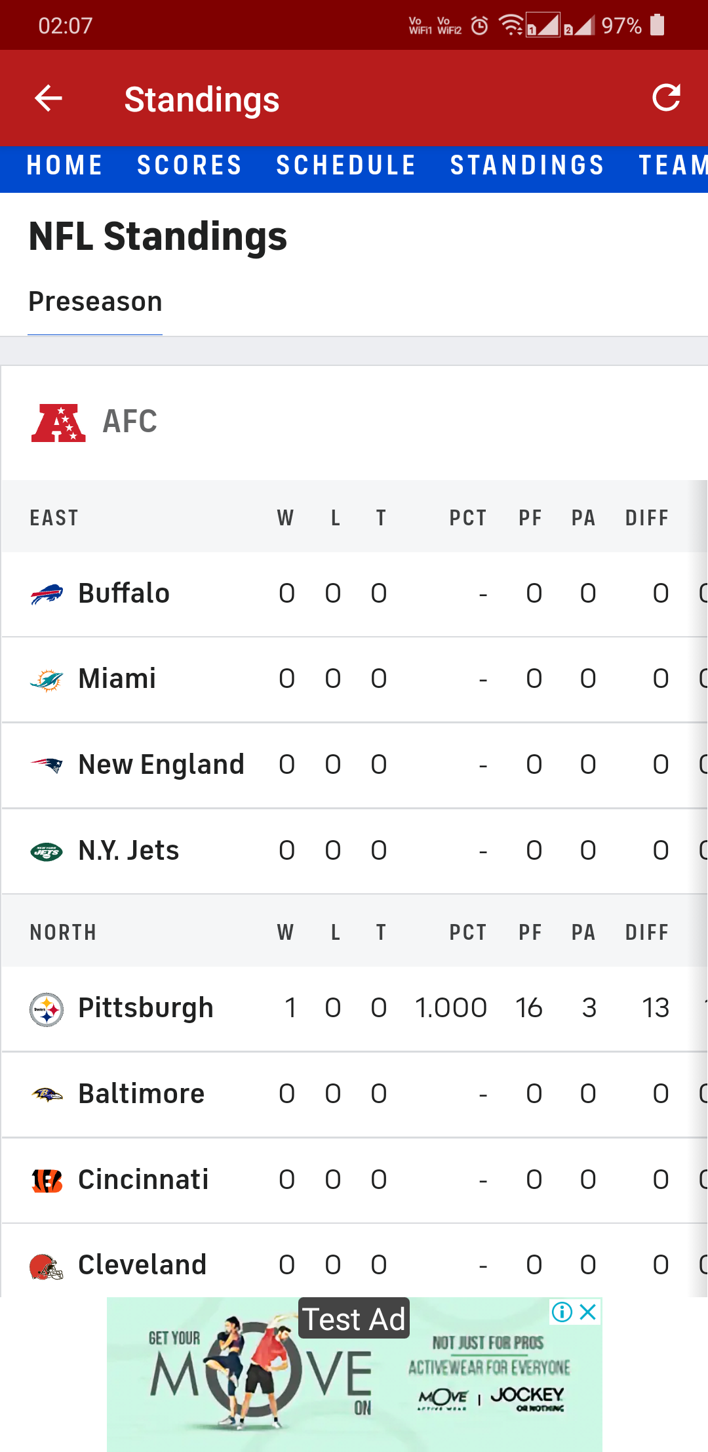Tap the N.Y. Jets team logo

pos(47,852)
